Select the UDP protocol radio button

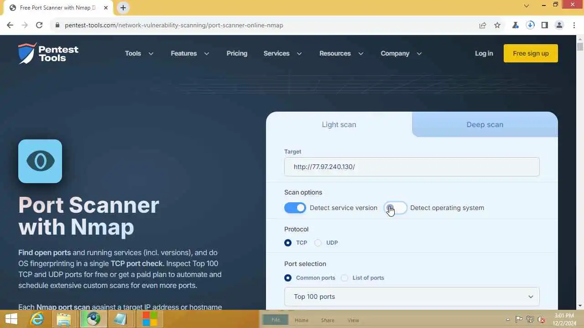[x=318, y=243]
